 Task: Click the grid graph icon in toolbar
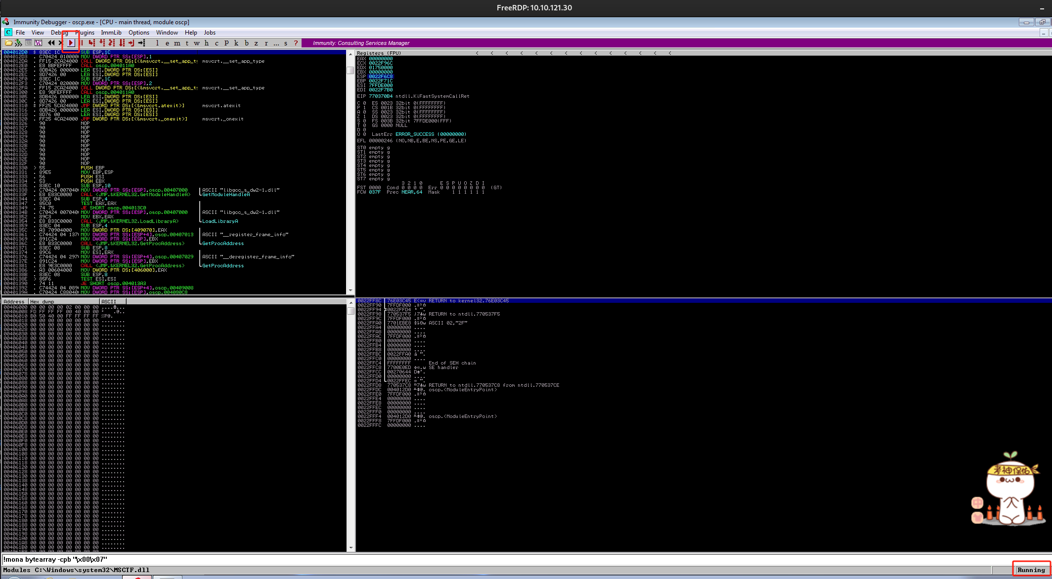point(39,43)
